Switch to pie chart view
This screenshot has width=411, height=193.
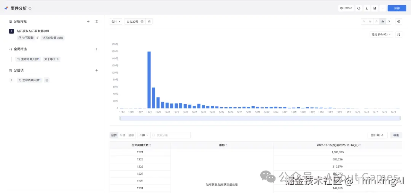(x=389, y=21)
